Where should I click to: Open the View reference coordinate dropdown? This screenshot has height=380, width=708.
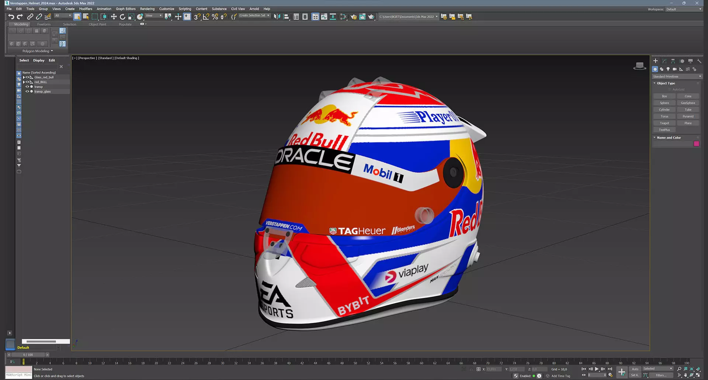point(153,15)
